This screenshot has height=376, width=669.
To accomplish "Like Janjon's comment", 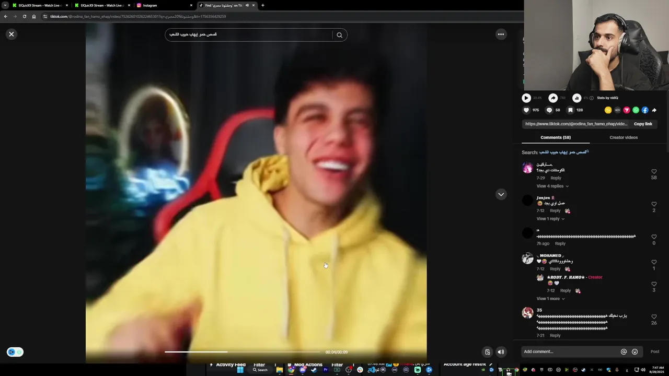I will point(654,204).
